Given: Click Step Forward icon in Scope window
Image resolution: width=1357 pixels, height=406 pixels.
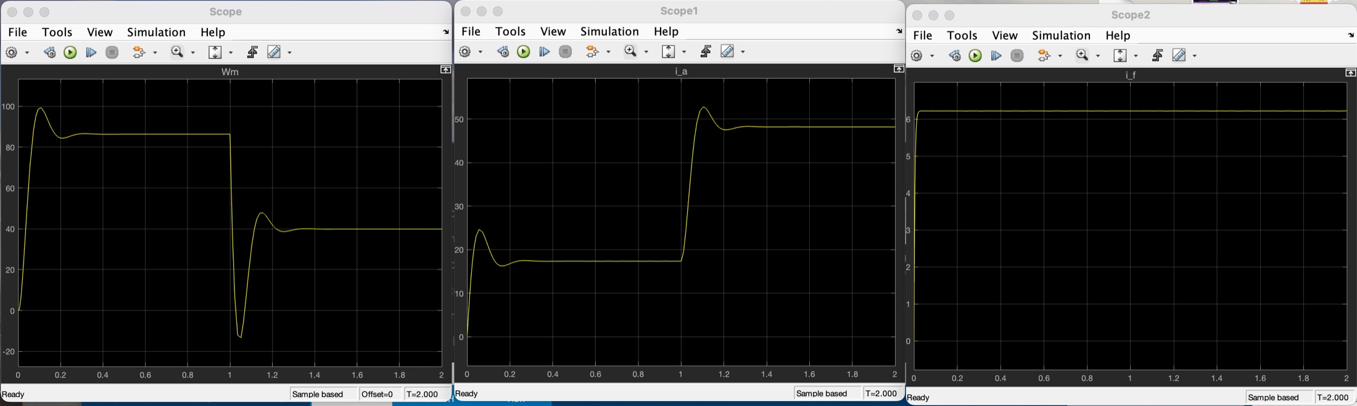Looking at the screenshot, I should click(91, 52).
